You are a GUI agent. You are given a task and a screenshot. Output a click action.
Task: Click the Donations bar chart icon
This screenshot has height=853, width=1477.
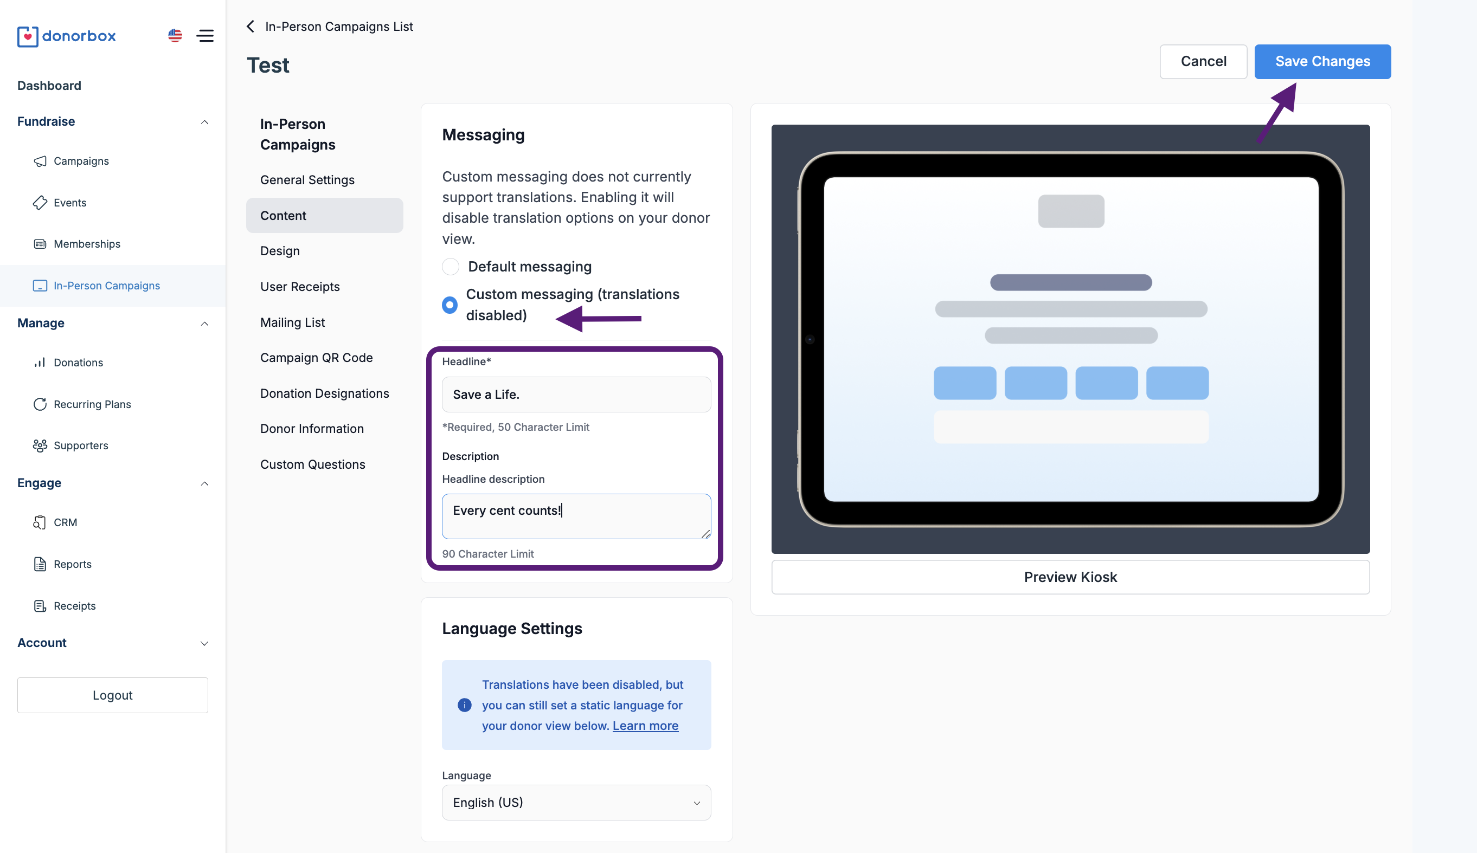pos(40,363)
